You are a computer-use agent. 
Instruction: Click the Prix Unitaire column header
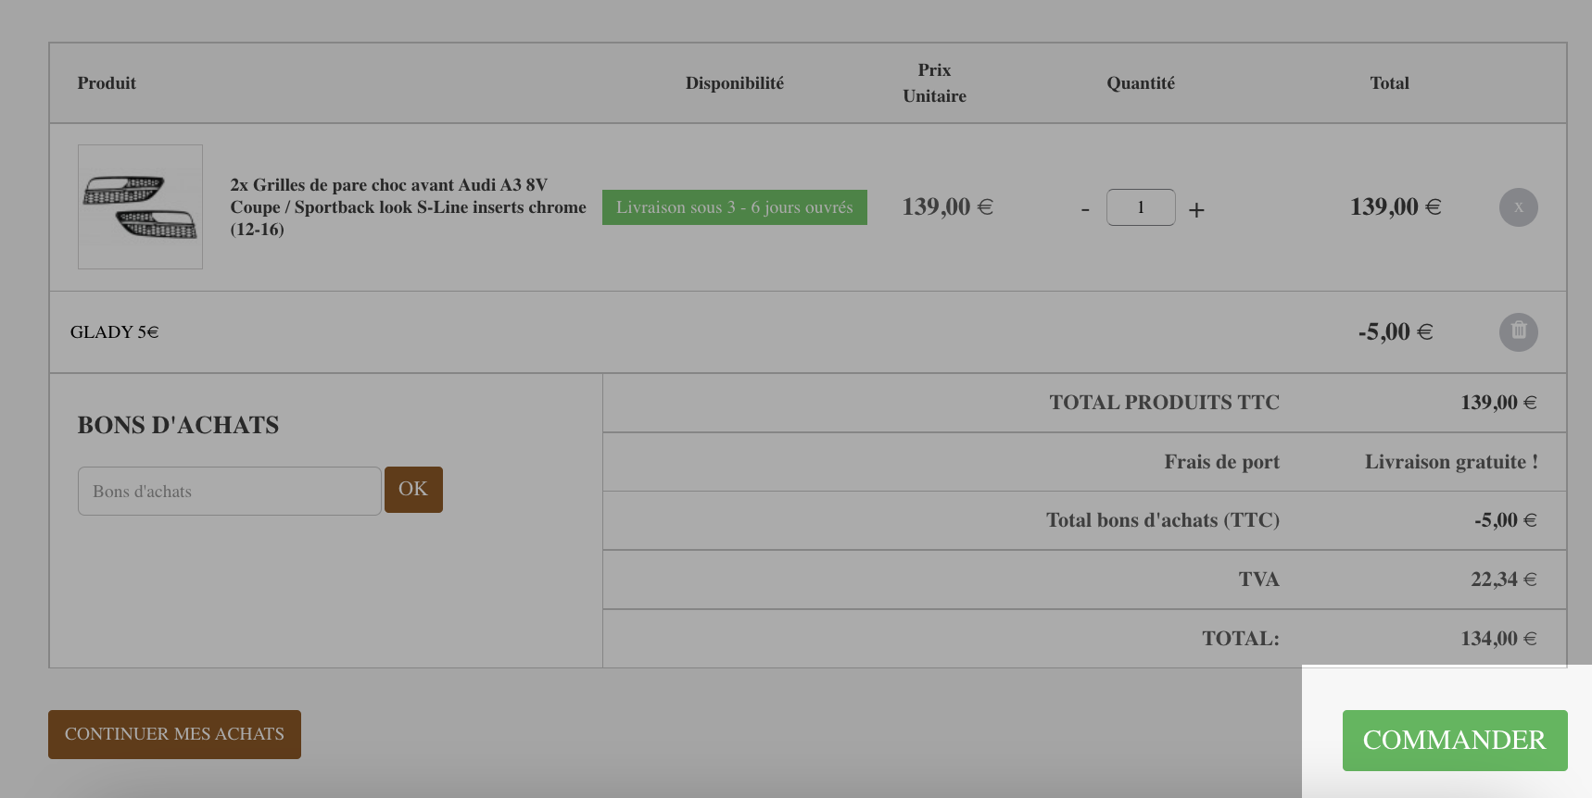point(934,83)
